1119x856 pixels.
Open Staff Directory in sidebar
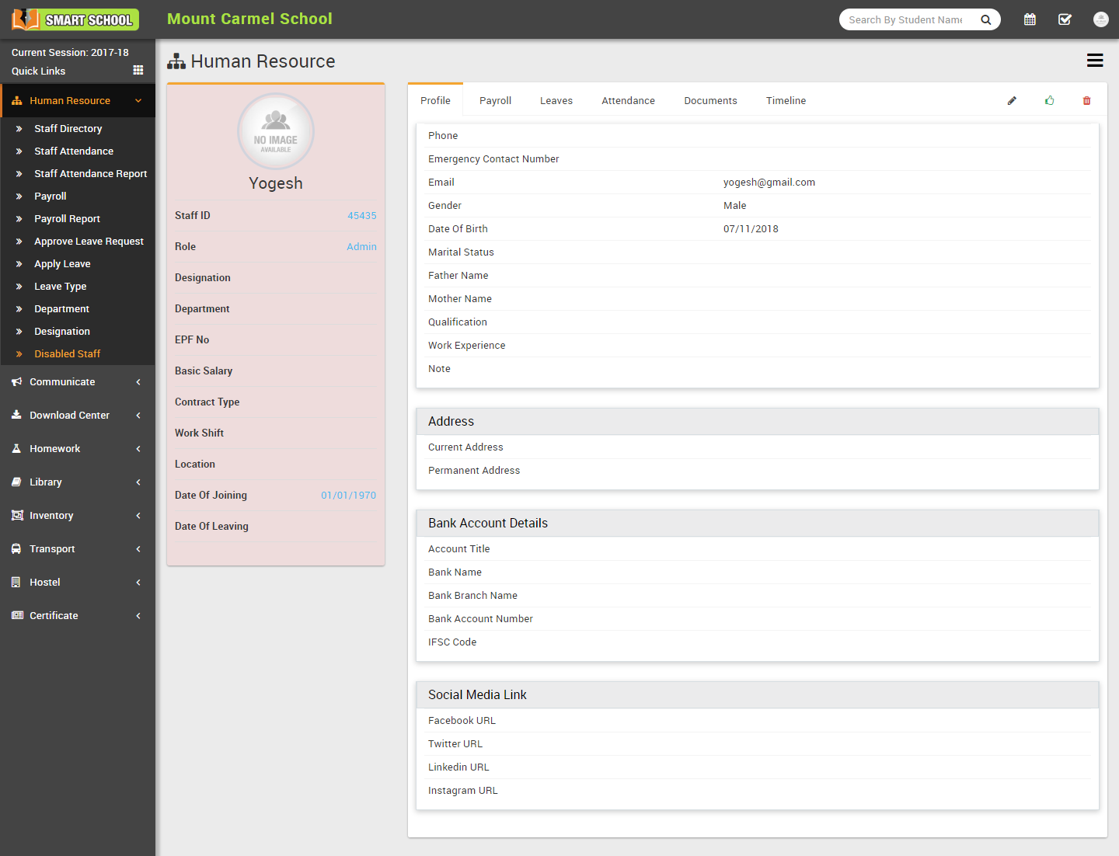click(x=68, y=129)
